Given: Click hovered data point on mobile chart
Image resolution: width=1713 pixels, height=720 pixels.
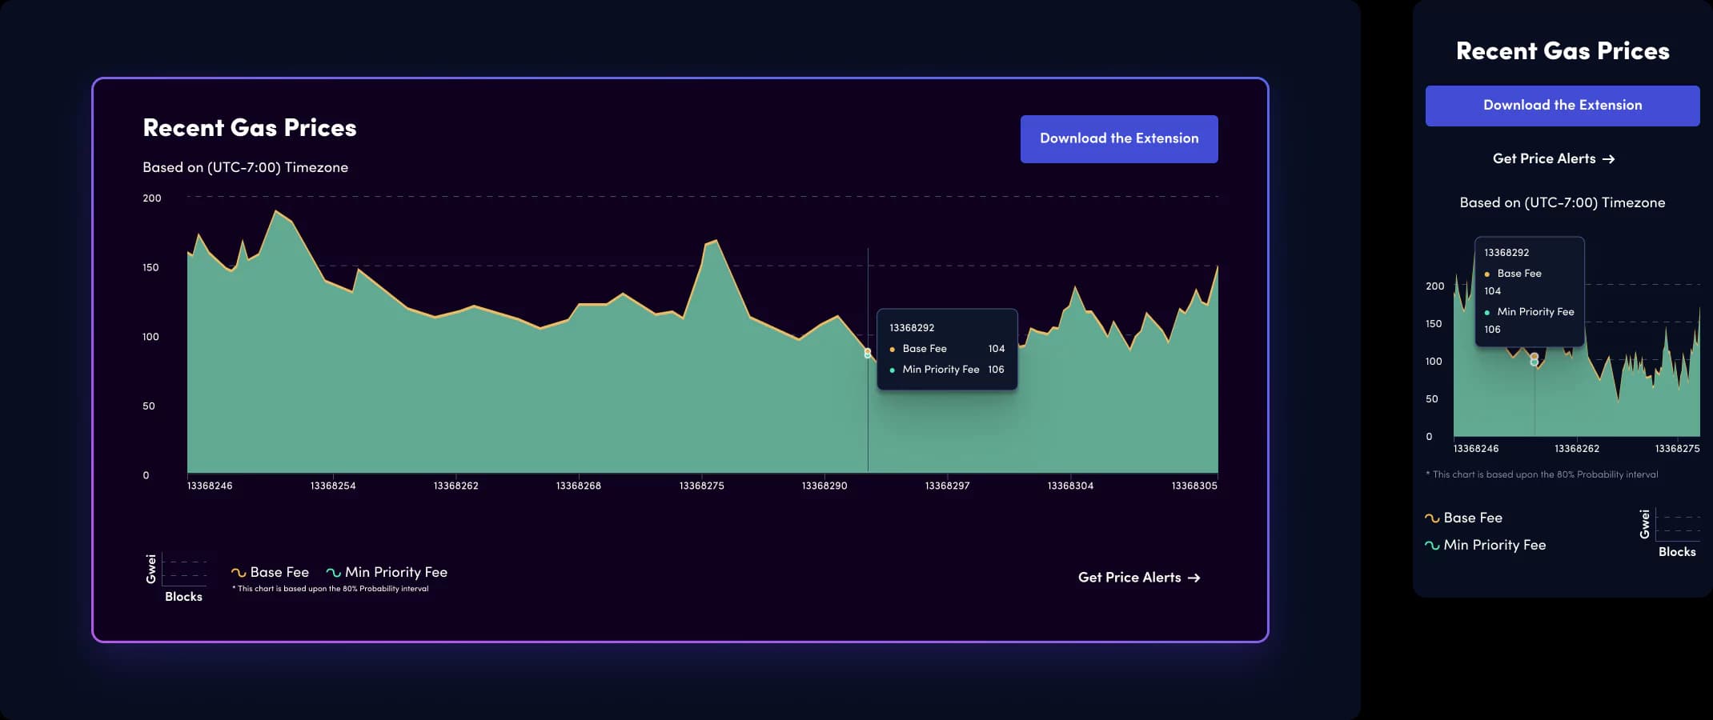Looking at the screenshot, I should (x=1534, y=359).
